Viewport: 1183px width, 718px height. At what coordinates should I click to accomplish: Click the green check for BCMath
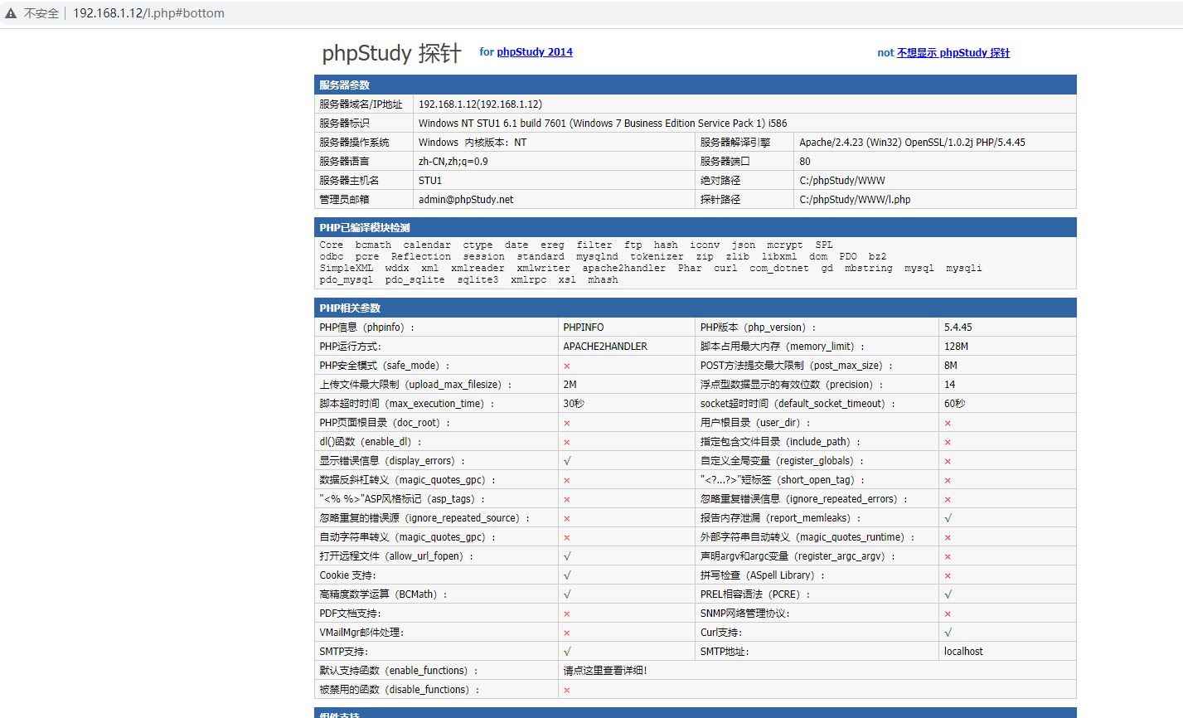pos(567,594)
